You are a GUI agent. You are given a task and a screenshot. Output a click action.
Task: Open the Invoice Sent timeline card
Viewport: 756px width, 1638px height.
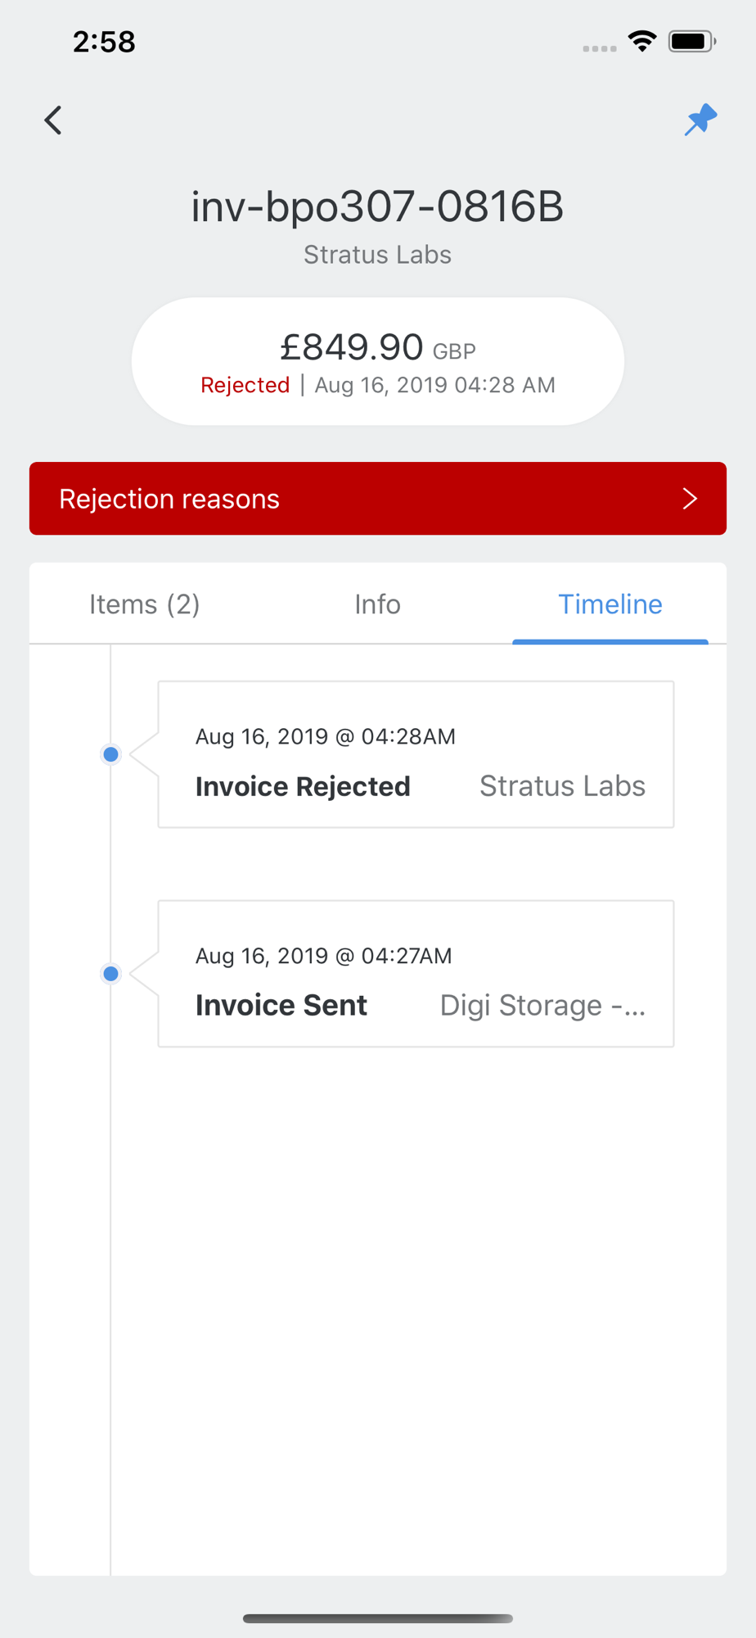pos(416,974)
